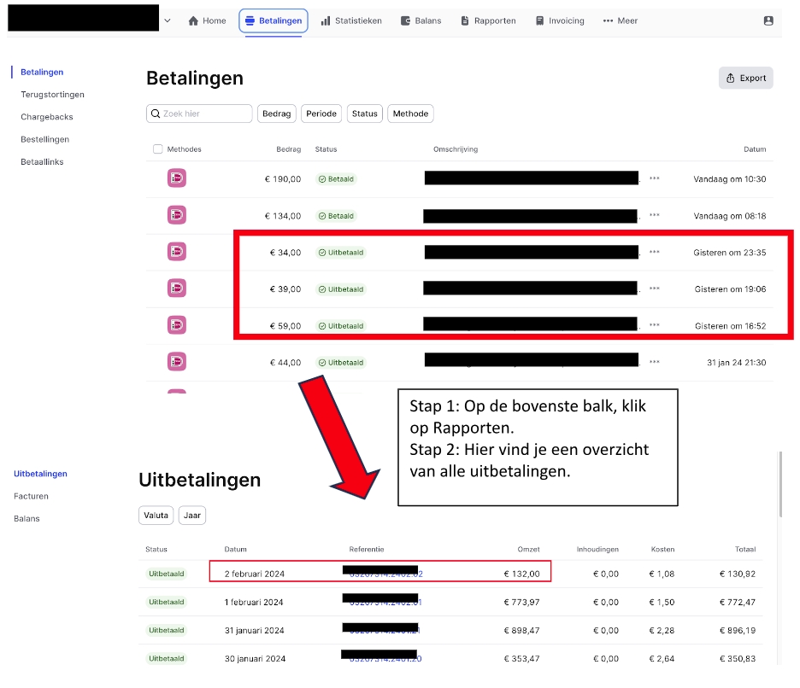Expand the Meer menu
The width and height of the screenshot is (800, 688).
620,20
